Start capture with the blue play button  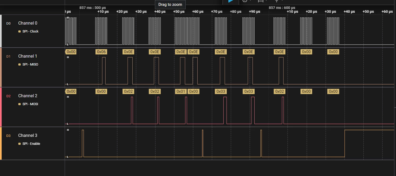pos(231,1)
